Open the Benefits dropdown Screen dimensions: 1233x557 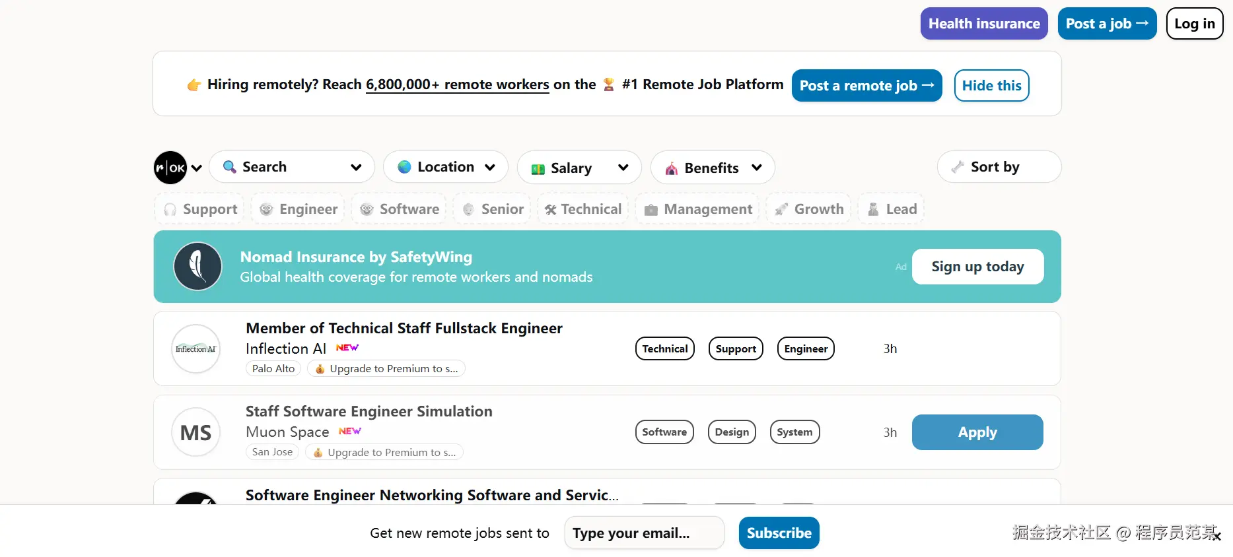coord(713,168)
